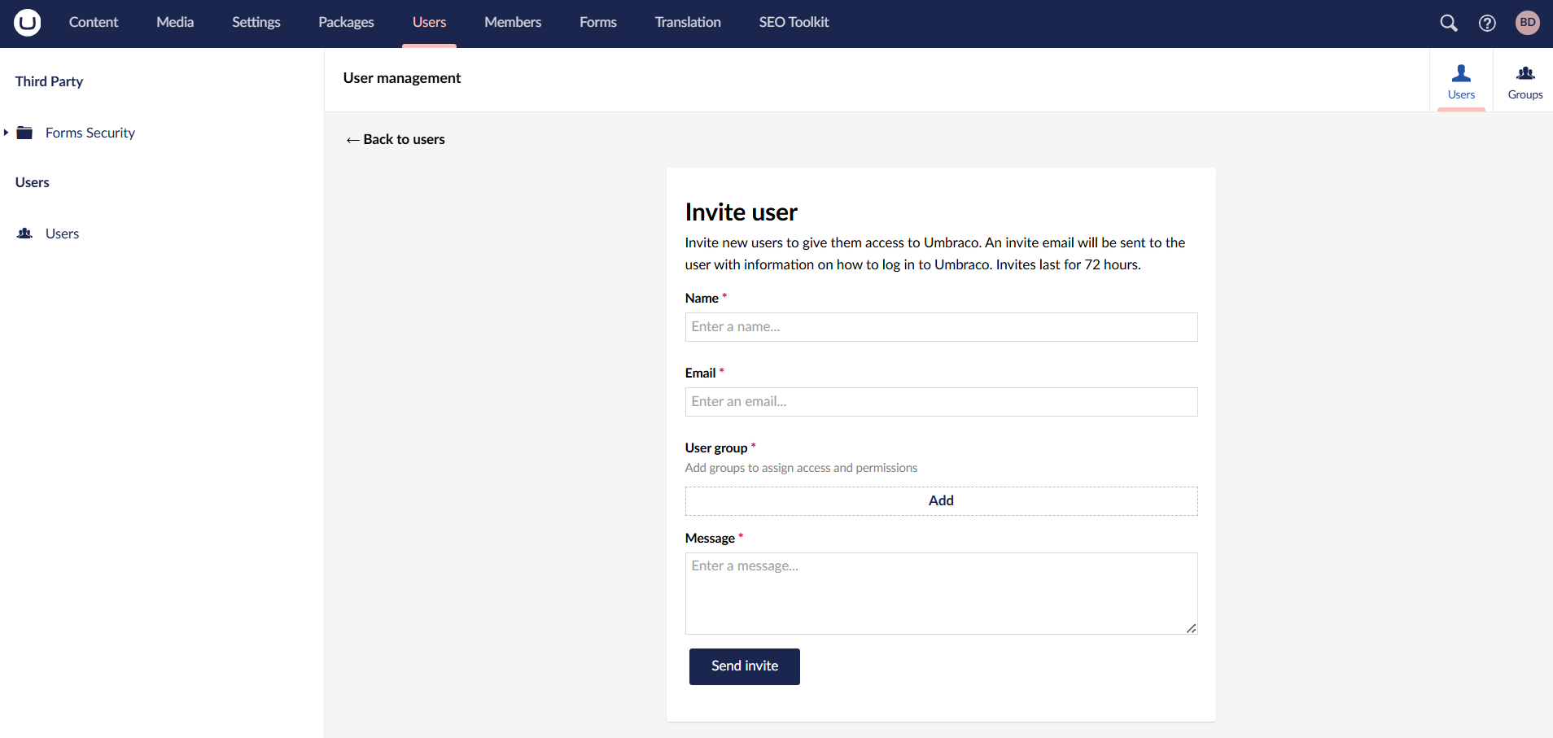Screen dimensions: 1553x738
Task: Open the Content section
Action: pos(94,23)
